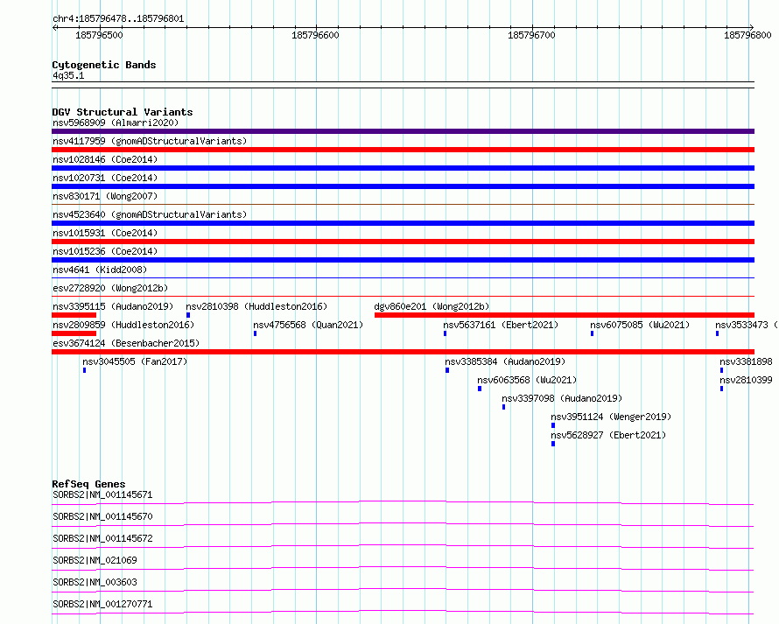779x624 pixels.
Task: Select the nsv6075085 (Wu2021) label
Action: [x=640, y=325]
